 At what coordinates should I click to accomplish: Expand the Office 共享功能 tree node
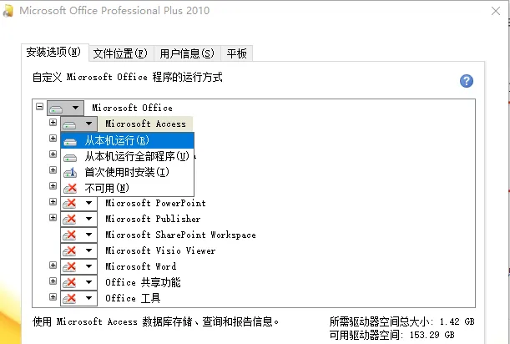click(53, 281)
